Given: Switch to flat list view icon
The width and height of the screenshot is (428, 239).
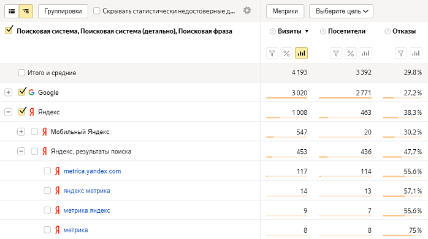Looking at the screenshot, I should (x=12, y=11).
